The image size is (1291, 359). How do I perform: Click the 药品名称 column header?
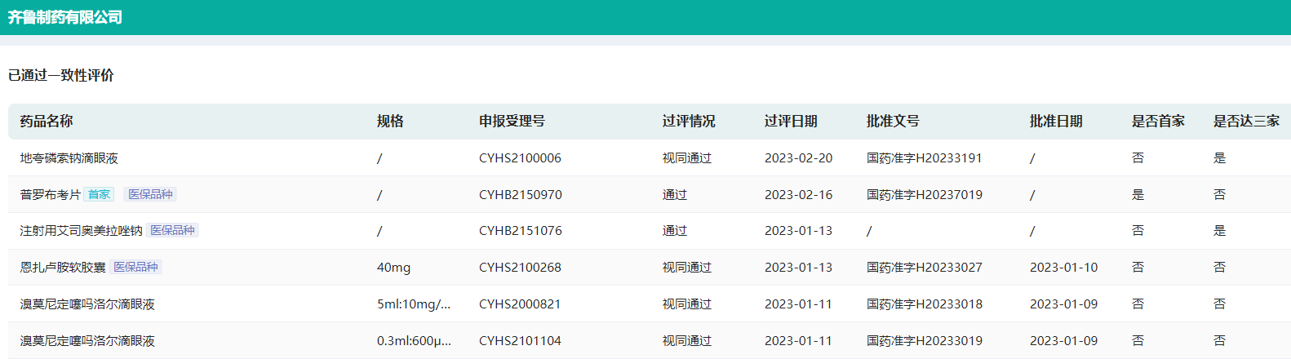pyautogui.click(x=47, y=121)
